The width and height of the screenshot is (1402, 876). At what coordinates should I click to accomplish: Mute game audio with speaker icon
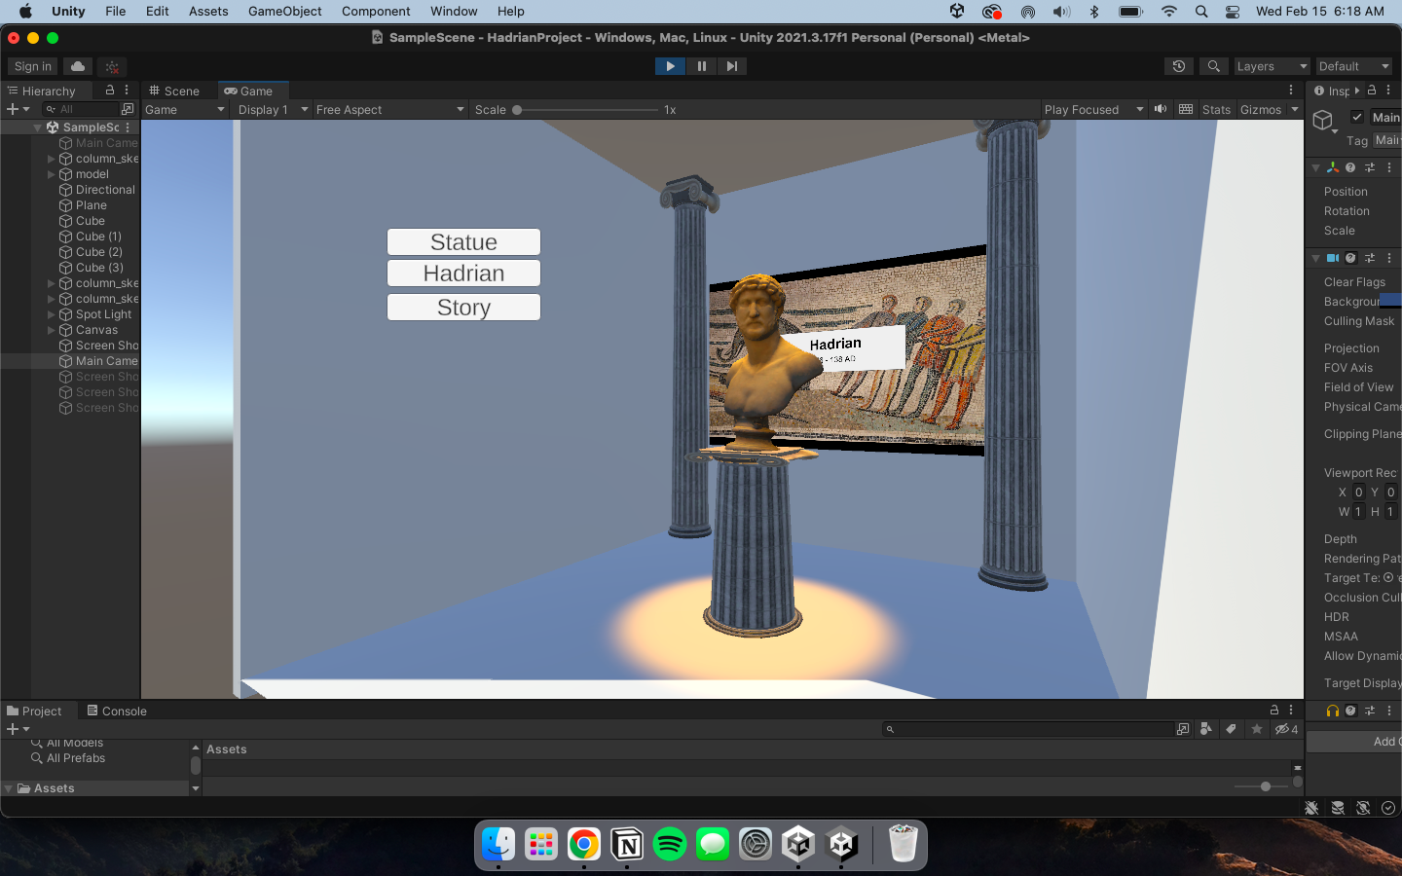pyautogui.click(x=1161, y=109)
